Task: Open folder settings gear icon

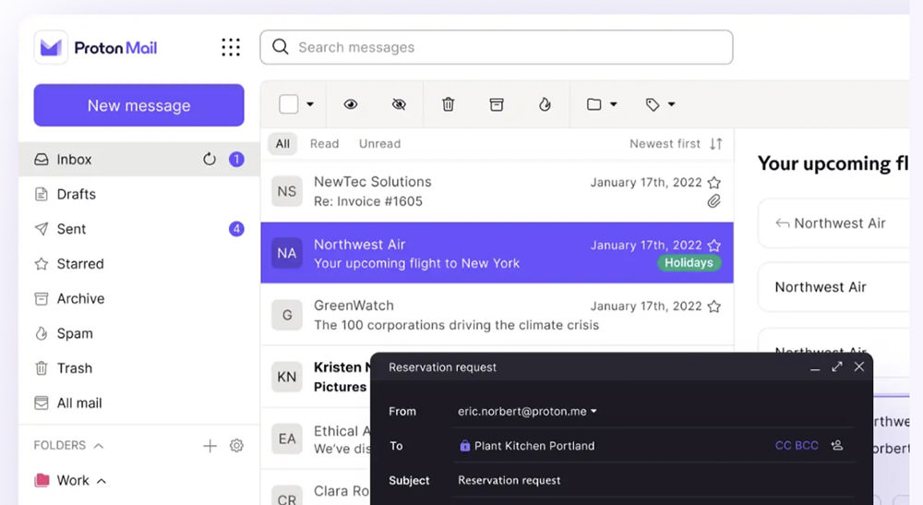Action: click(236, 446)
